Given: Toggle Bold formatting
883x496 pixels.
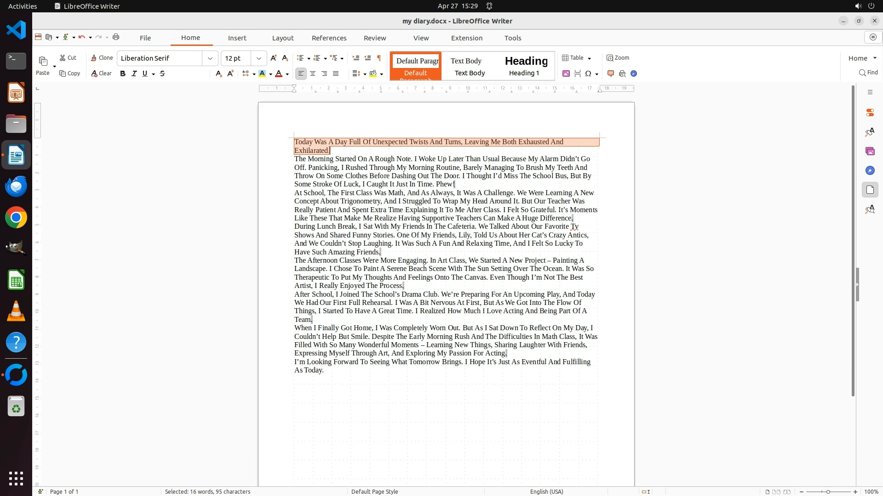Looking at the screenshot, I should [123, 73].
